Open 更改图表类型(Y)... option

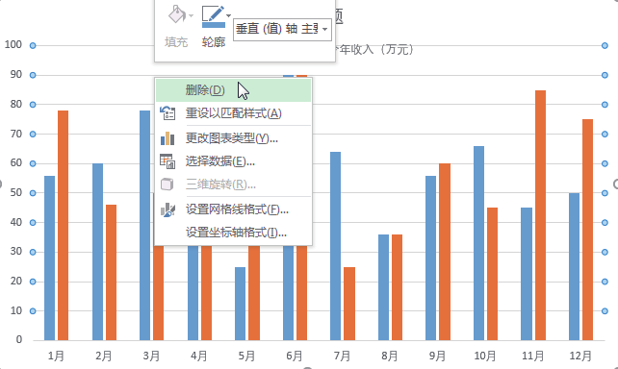pos(233,138)
